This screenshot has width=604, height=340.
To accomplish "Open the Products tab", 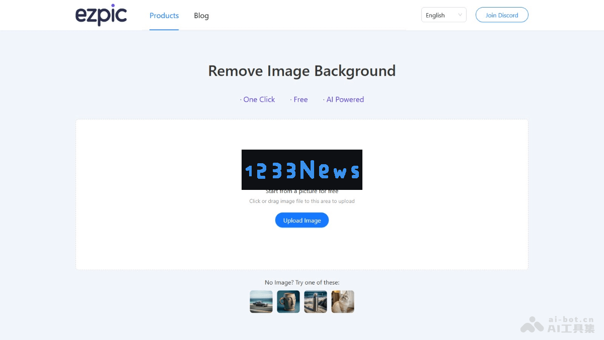I will 164,16.
